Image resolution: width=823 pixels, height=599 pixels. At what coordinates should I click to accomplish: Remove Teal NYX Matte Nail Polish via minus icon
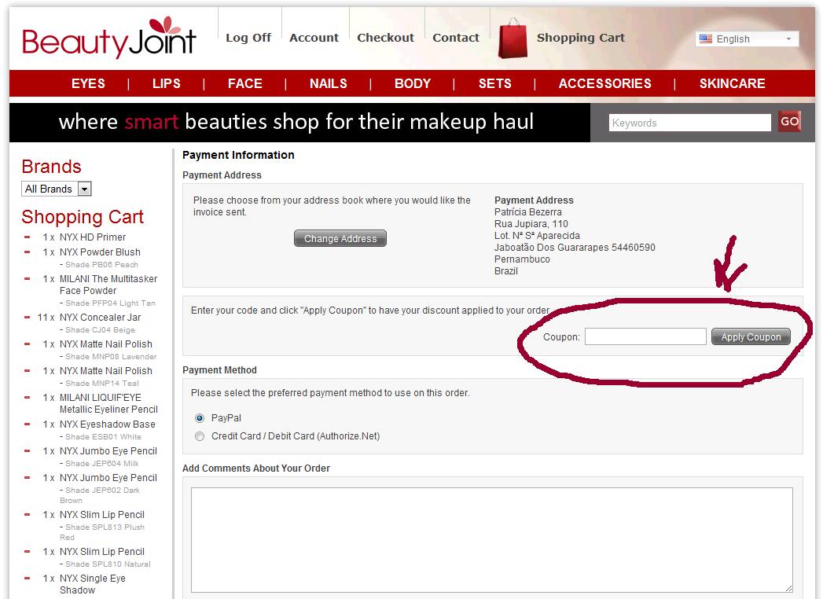(28, 370)
